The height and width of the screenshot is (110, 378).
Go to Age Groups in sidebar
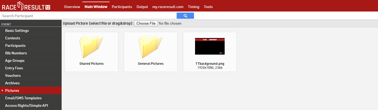point(15,60)
